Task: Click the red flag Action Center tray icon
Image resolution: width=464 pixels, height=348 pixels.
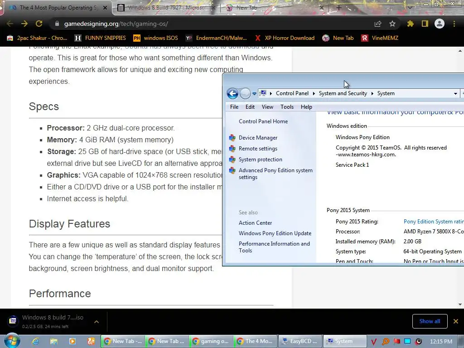Action: tap(397, 342)
